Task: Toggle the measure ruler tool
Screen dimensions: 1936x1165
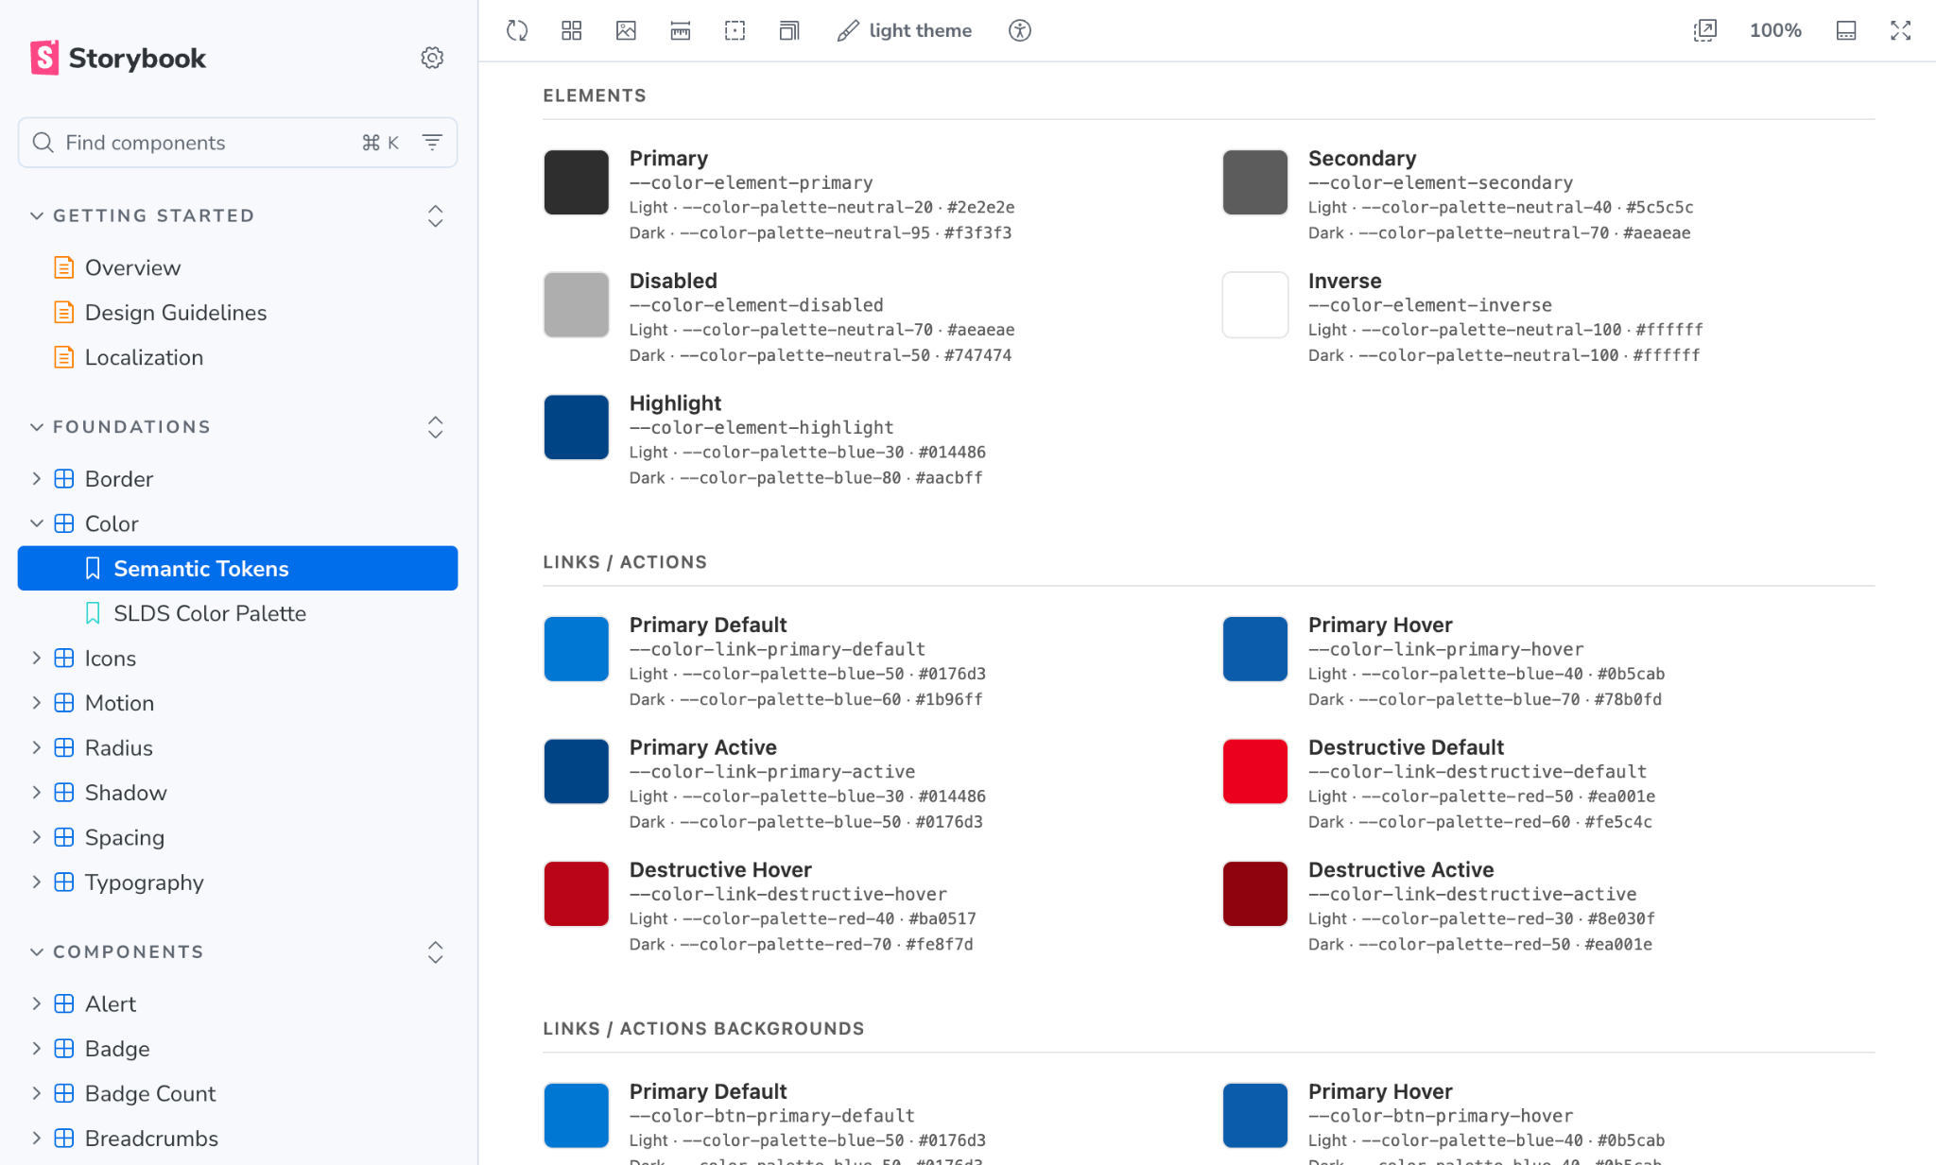Action: (681, 30)
